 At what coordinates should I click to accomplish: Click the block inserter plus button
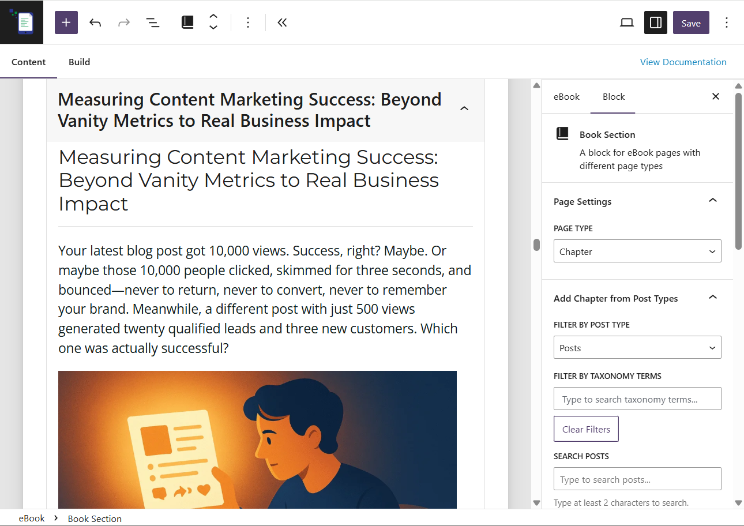[x=66, y=22]
